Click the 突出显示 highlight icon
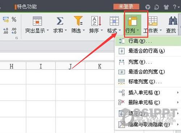The image size is (181, 133). (37, 21)
